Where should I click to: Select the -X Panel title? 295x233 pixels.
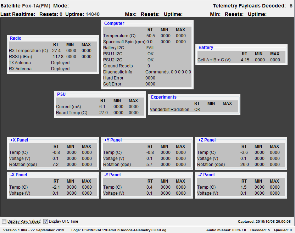[x=19, y=175]
